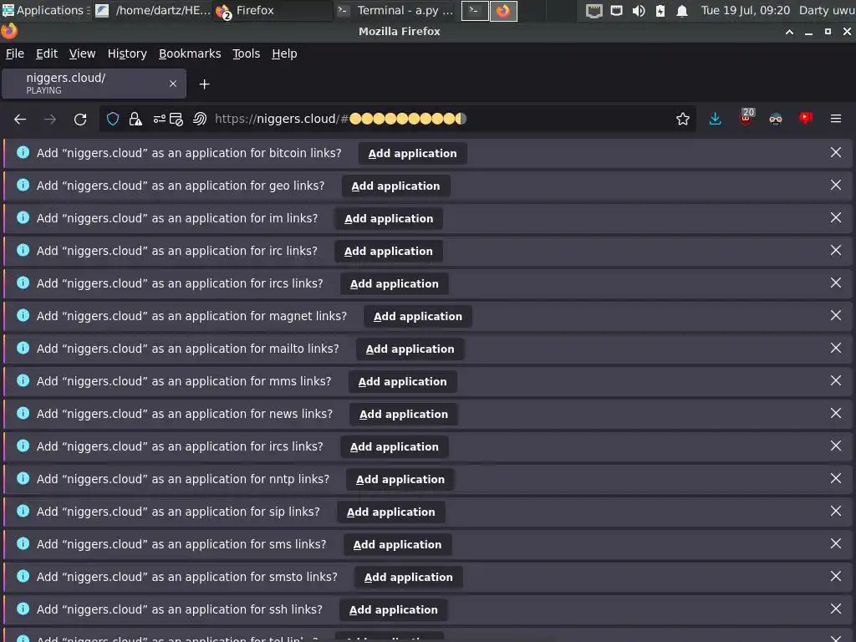Open a new tab with the plus button
The width and height of the screenshot is (856, 642).
point(205,84)
